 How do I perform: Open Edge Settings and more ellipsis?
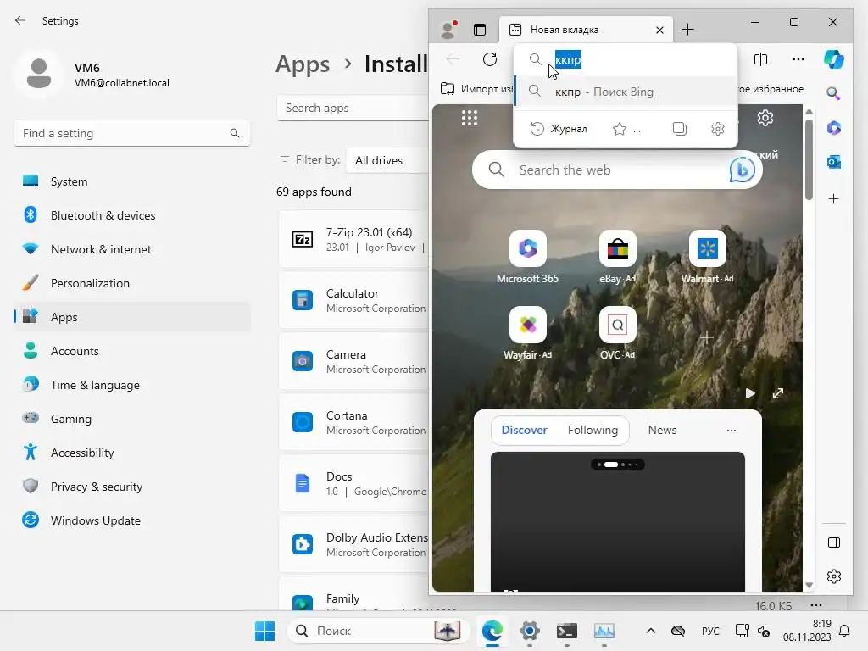click(x=798, y=59)
